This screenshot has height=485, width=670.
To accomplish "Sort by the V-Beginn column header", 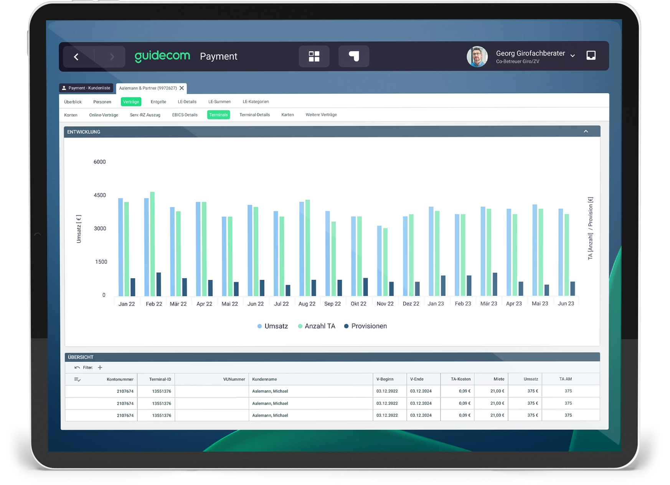I will click(385, 379).
